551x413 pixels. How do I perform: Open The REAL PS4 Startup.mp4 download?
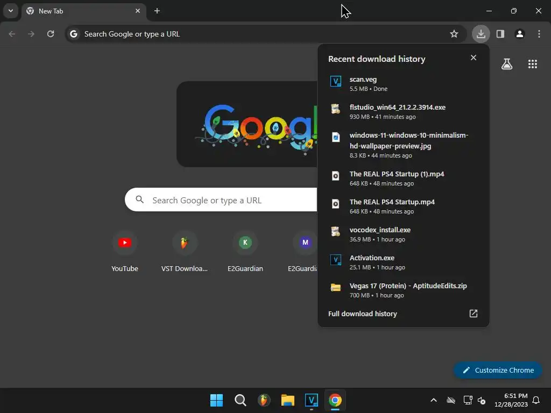click(404, 206)
